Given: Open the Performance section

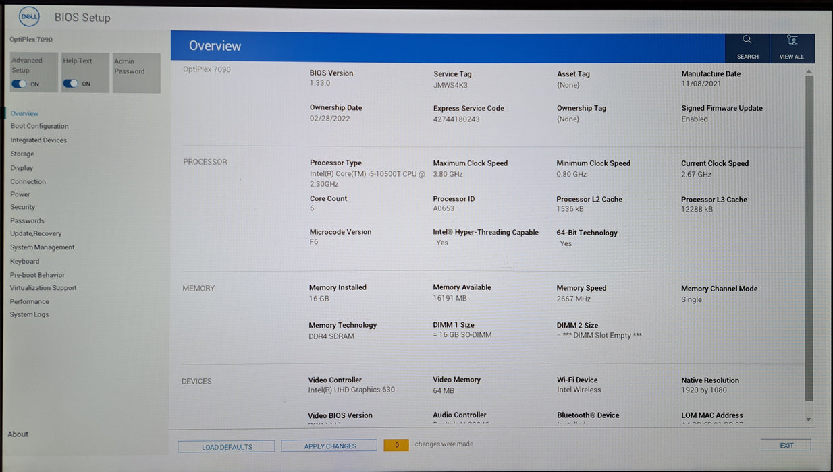Looking at the screenshot, I should 29,301.
